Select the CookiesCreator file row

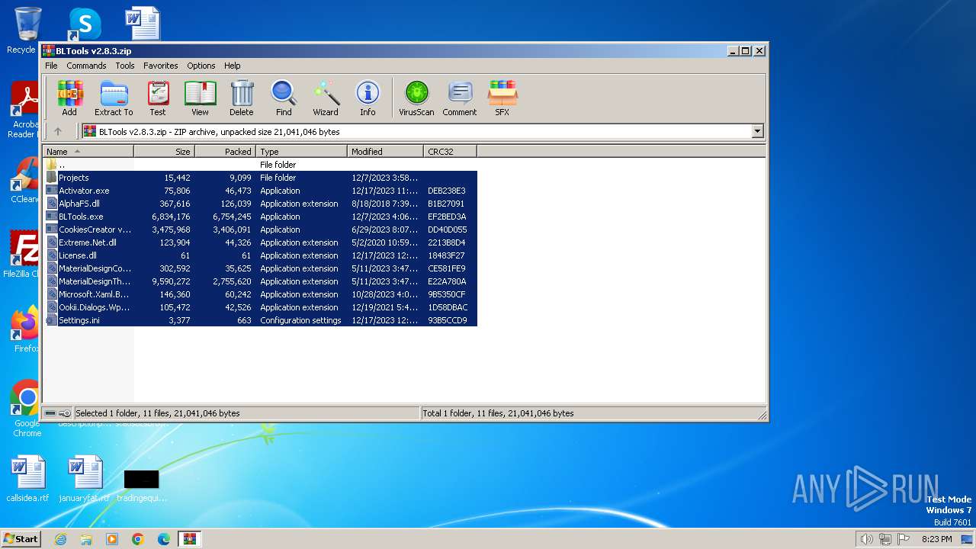click(260, 230)
